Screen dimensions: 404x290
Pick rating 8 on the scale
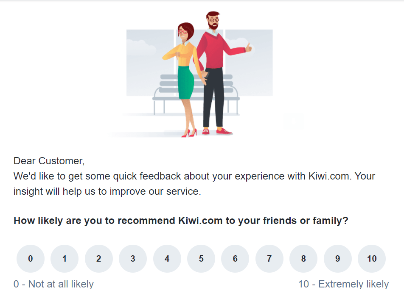pyautogui.click(x=303, y=258)
